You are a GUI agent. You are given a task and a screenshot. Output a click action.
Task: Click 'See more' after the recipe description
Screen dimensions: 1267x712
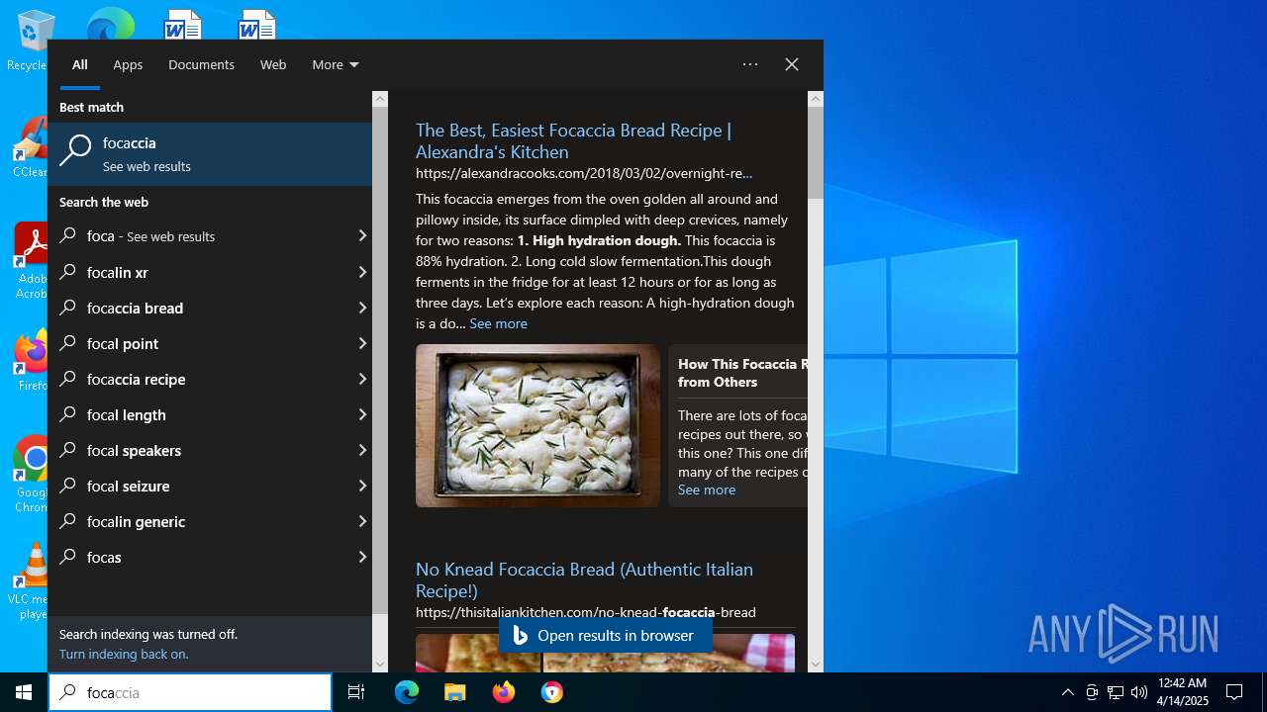pyautogui.click(x=498, y=323)
